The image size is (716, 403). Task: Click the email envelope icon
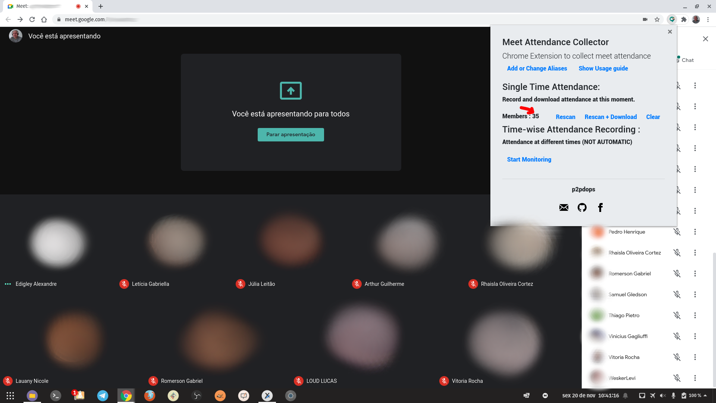[x=563, y=207]
